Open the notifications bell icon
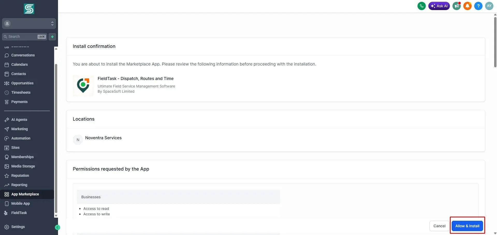Viewport: 497px width, 235px height. 467,6
